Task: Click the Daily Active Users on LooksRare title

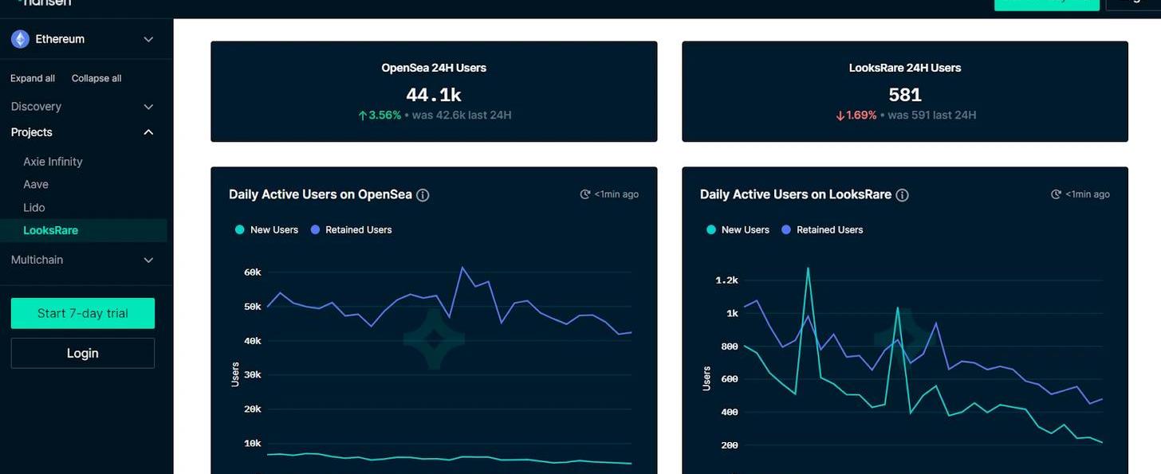Action: pyautogui.click(x=796, y=194)
